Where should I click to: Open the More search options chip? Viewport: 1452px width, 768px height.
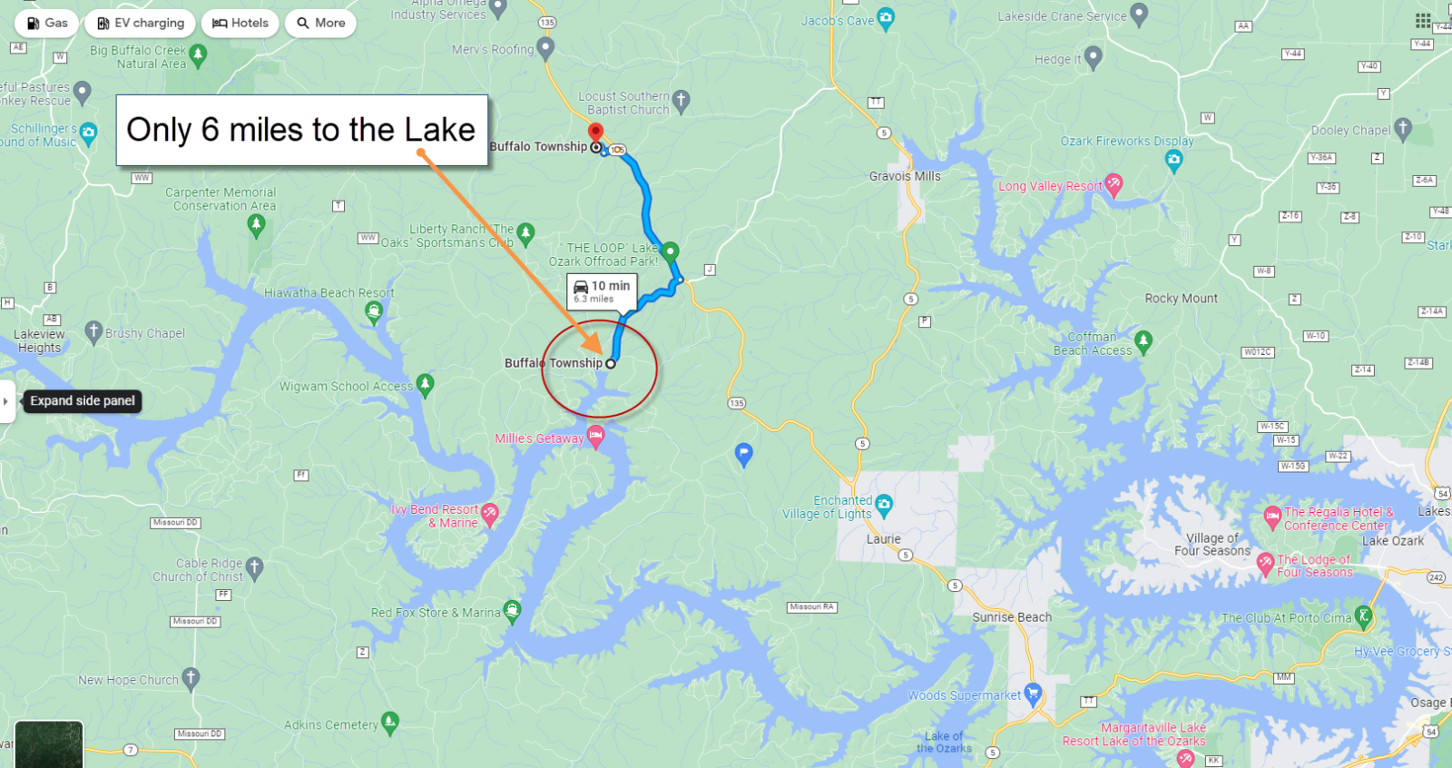click(320, 24)
